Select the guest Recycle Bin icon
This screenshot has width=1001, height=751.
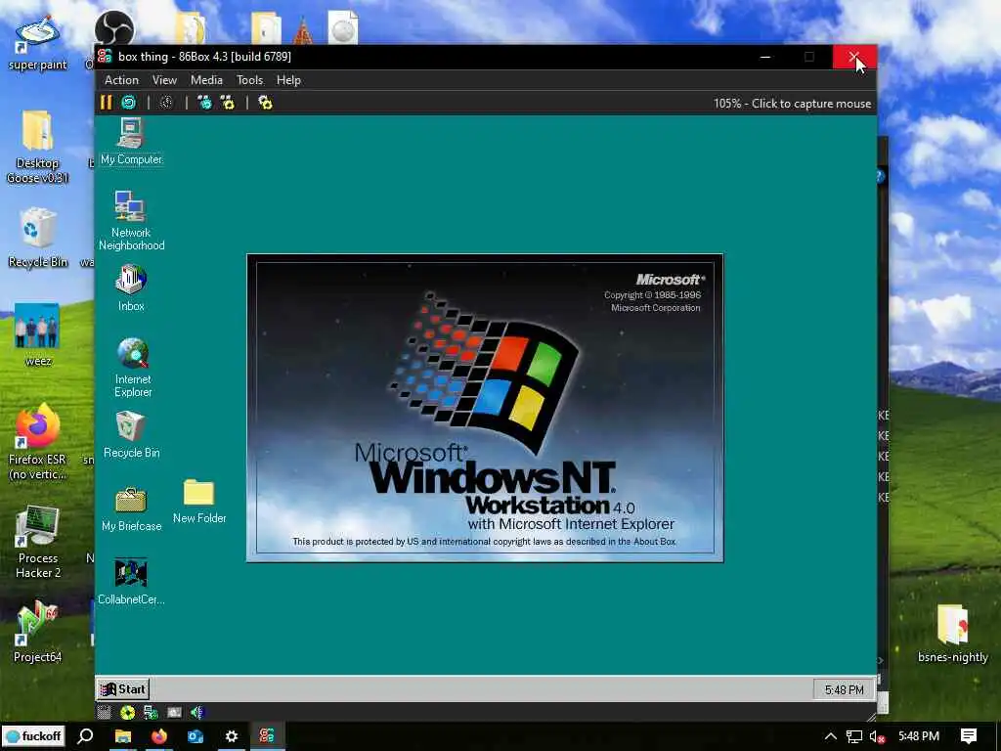click(x=132, y=434)
